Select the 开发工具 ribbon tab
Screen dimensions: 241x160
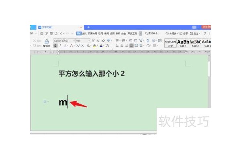tap(132, 33)
